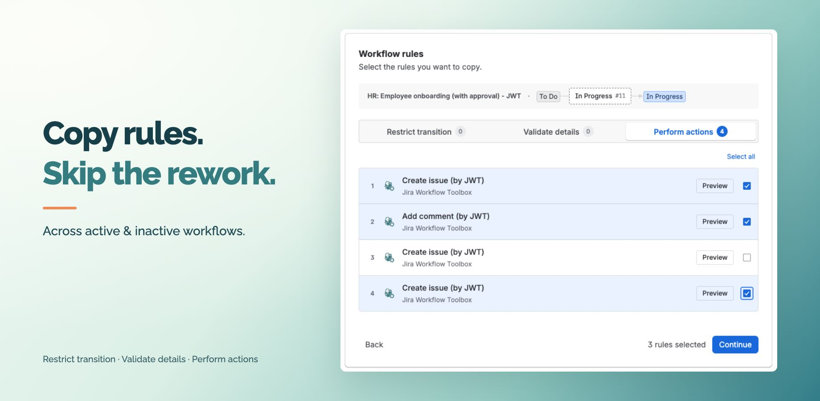Click the '3 rules selected' text
Screen dimensions: 820x401
(676, 344)
